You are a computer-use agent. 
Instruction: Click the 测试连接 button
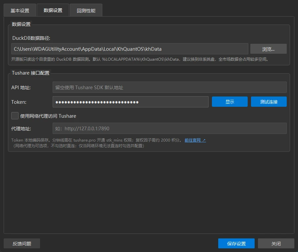[x=269, y=102]
